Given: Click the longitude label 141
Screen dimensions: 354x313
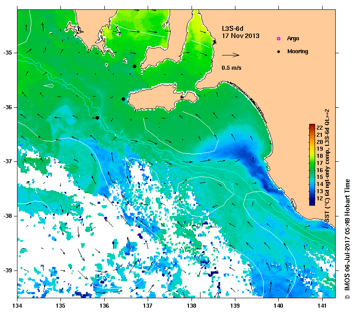Looking at the screenshot, I should [x=322, y=305].
